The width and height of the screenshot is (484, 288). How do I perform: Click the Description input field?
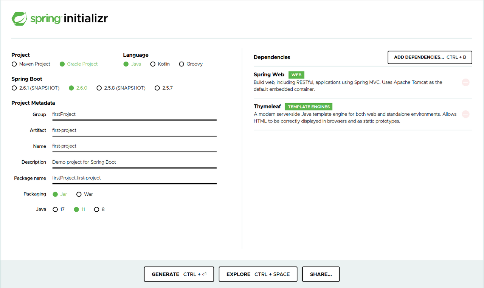pos(134,162)
